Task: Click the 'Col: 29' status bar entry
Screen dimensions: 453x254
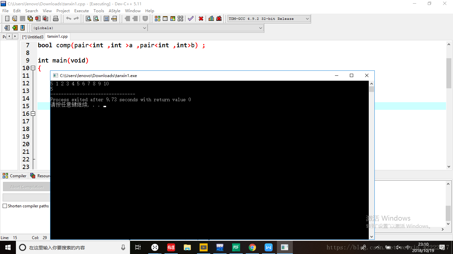Action: [x=39, y=237]
